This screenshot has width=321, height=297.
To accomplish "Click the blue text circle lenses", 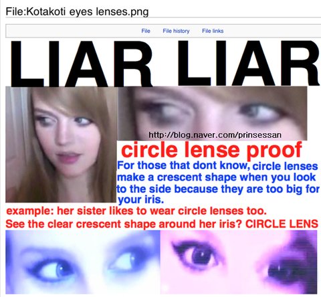I will (285, 166).
